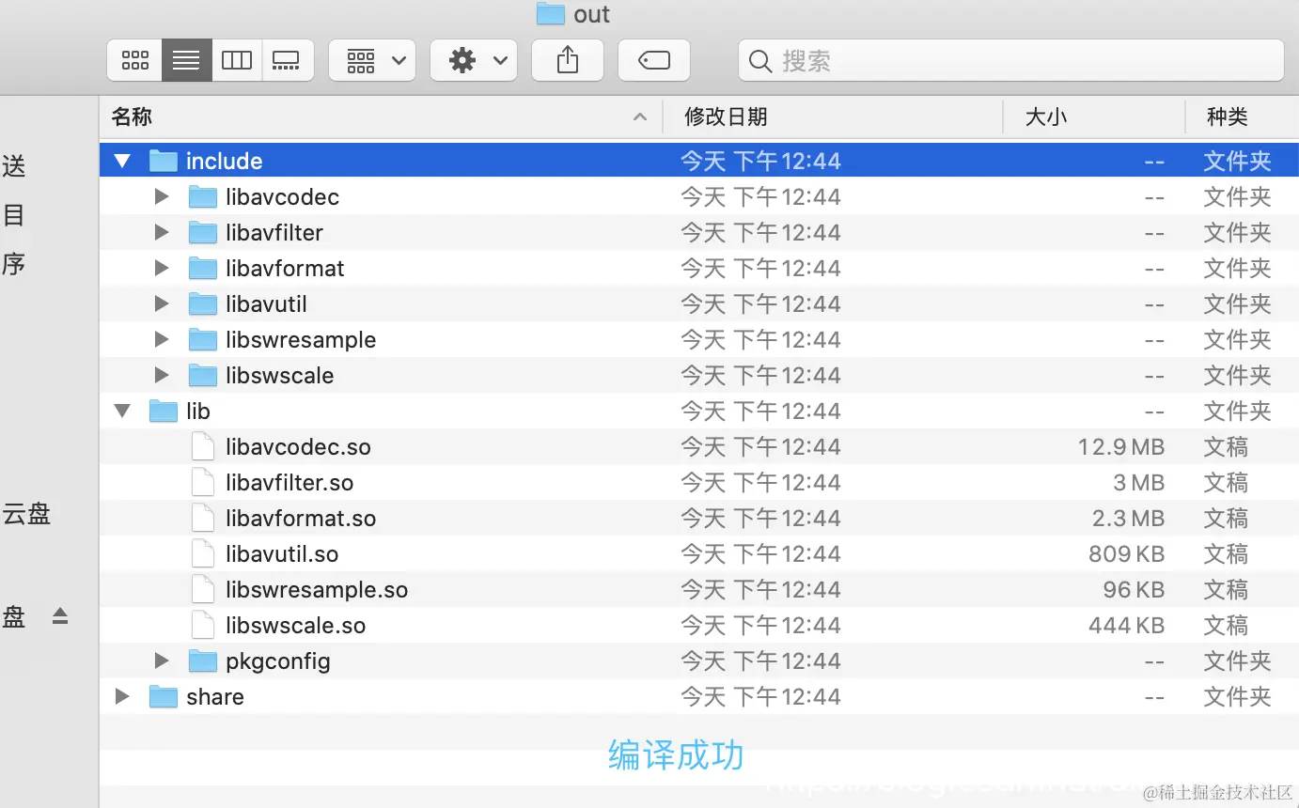Click the libswresample.so file icon
The width and height of the screenshot is (1299, 808).
point(203,589)
